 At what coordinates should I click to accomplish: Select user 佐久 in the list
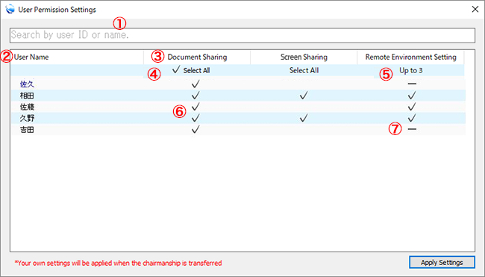pyautogui.click(x=27, y=84)
